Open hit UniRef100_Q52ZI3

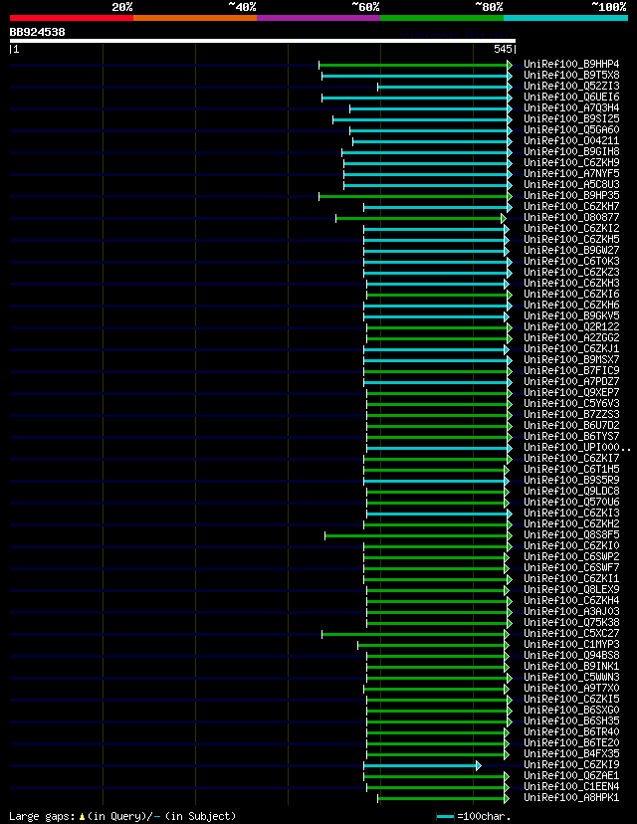(x=571, y=87)
